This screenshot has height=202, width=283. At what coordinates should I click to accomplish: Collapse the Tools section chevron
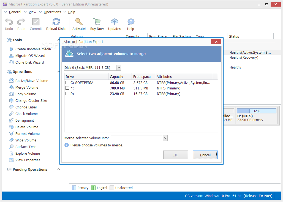pos(58,40)
